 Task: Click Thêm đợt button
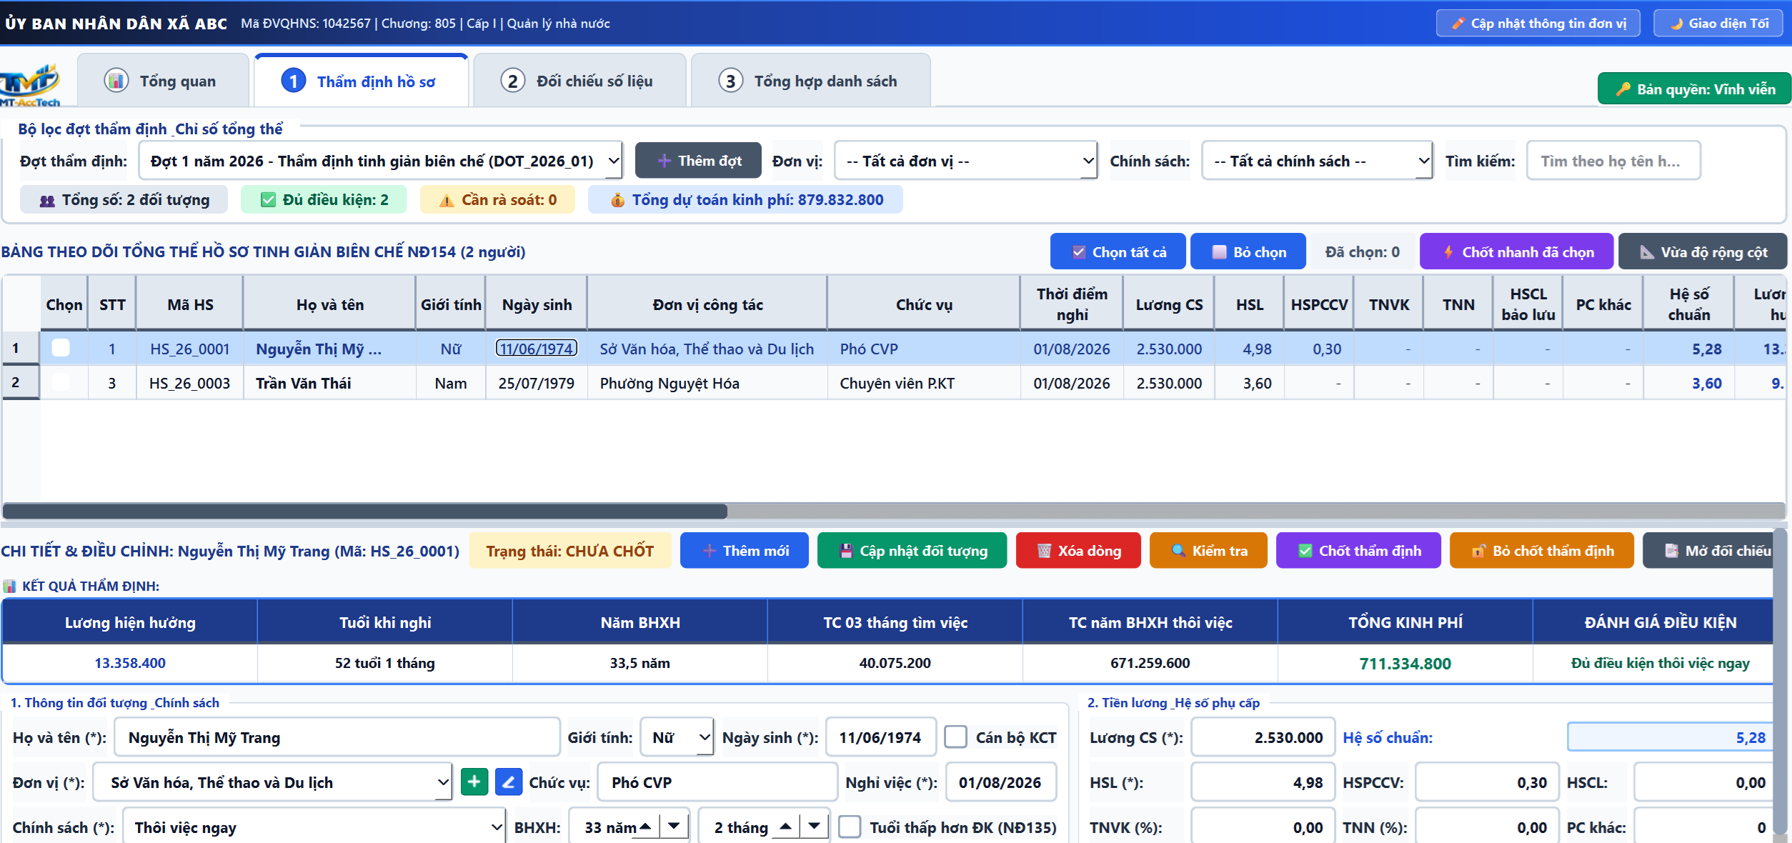(698, 161)
